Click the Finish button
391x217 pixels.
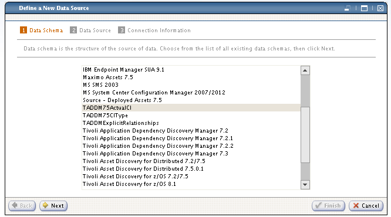point(328,206)
